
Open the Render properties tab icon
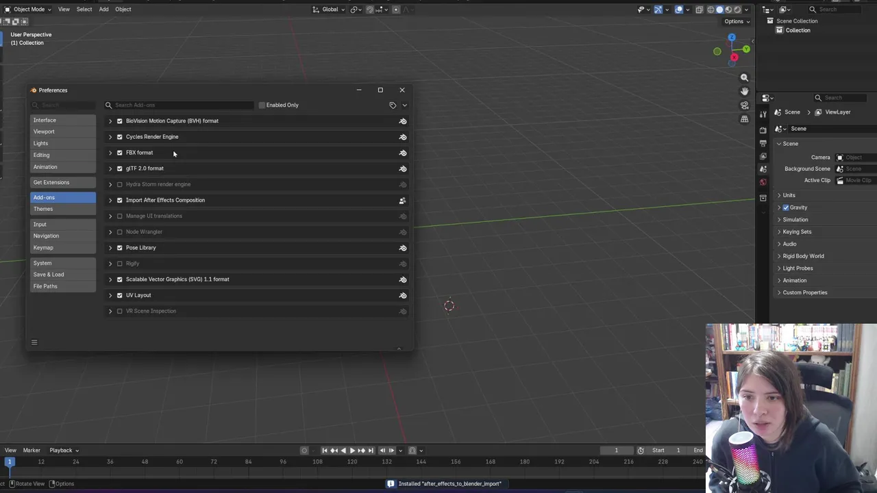[x=763, y=129]
